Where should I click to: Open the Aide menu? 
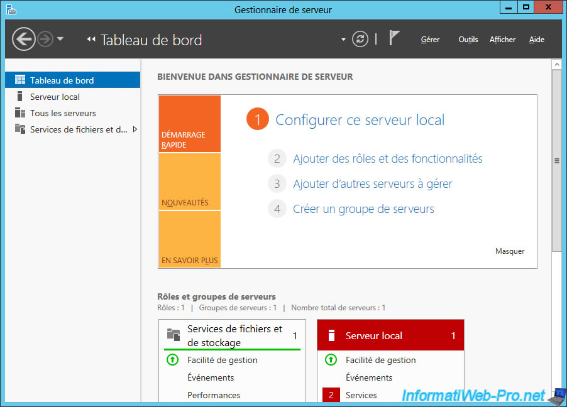[537, 40]
